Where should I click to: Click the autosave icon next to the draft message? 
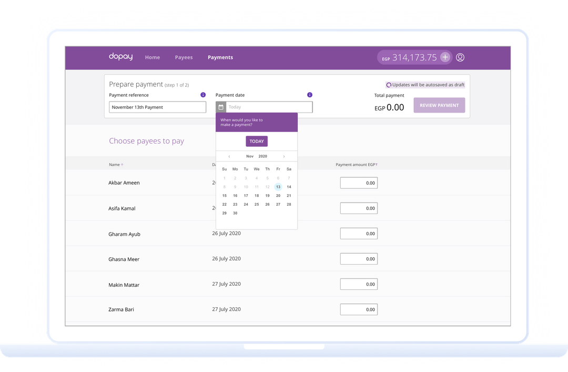pos(389,85)
